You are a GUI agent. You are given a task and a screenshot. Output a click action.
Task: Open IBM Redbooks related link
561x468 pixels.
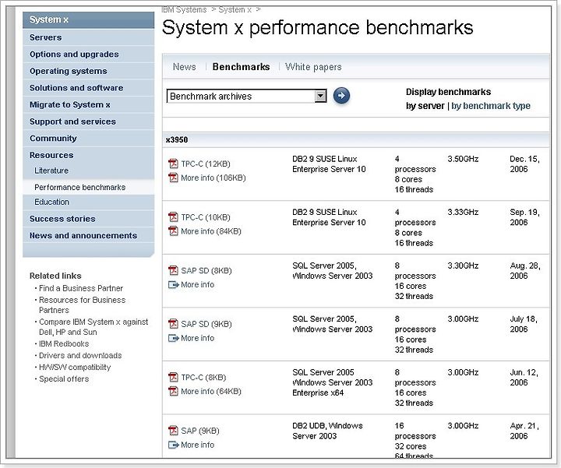coord(64,344)
